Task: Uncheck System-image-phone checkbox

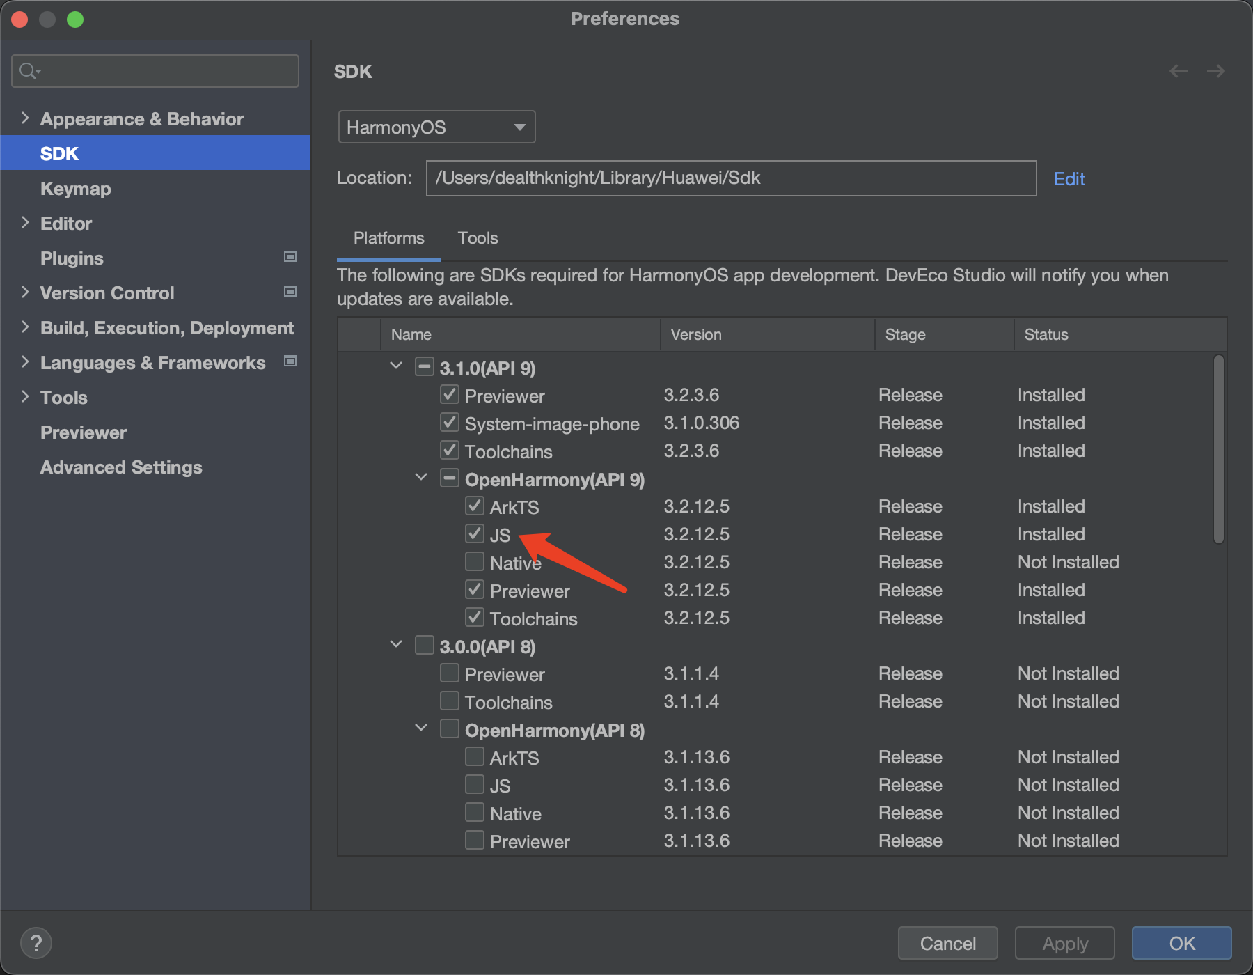Action: 450,422
